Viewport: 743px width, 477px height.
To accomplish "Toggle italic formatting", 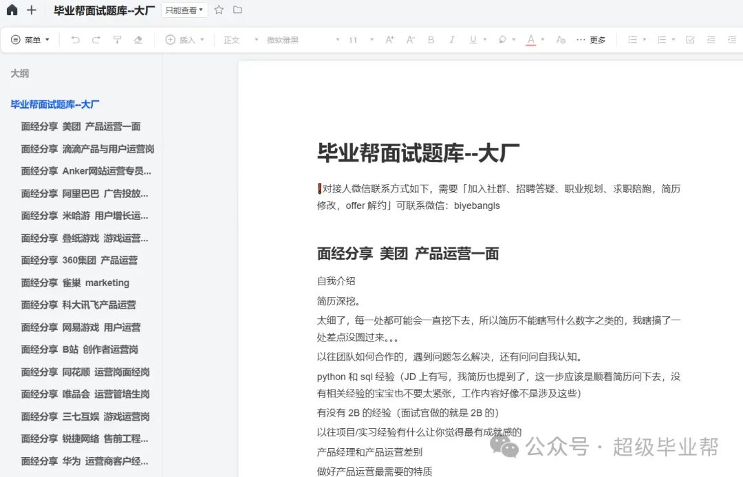I will click(x=452, y=40).
